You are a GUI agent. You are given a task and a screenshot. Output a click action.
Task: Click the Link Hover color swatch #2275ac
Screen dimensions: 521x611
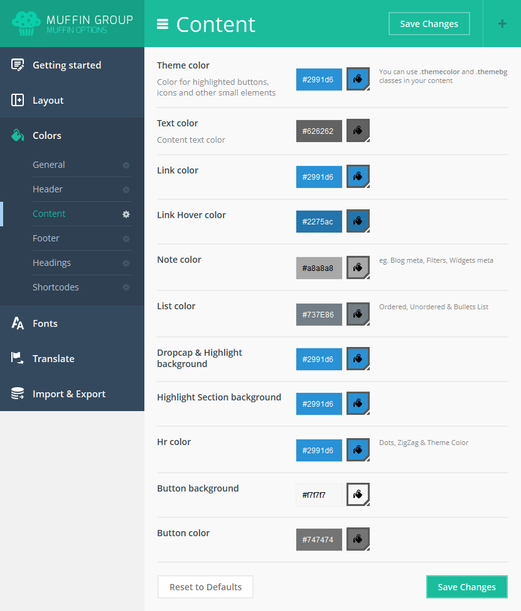coord(319,221)
